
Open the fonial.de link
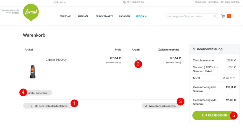61,2
